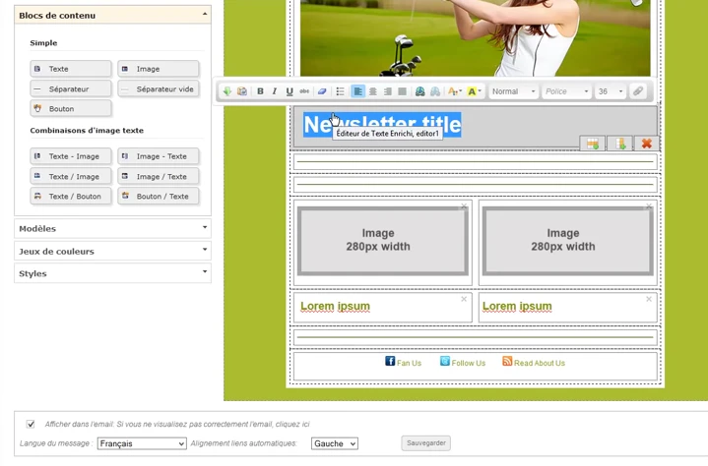This screenshot has width=708, height=466.
Task: Expand the Jeux de couleurs section
Action: pyautogui.click(x=113, y=251)
